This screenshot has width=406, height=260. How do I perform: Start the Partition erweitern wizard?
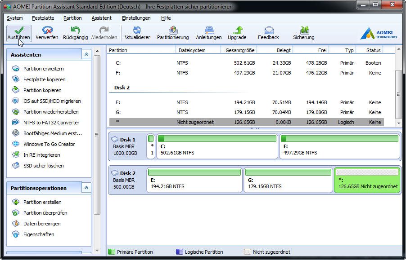point(38,69)
